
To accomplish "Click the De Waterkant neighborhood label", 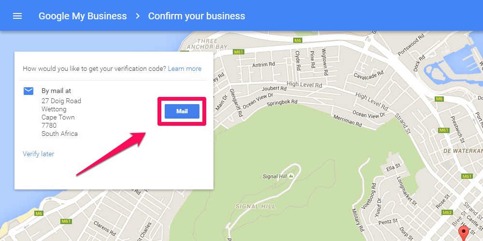I will tap(462, 151).
